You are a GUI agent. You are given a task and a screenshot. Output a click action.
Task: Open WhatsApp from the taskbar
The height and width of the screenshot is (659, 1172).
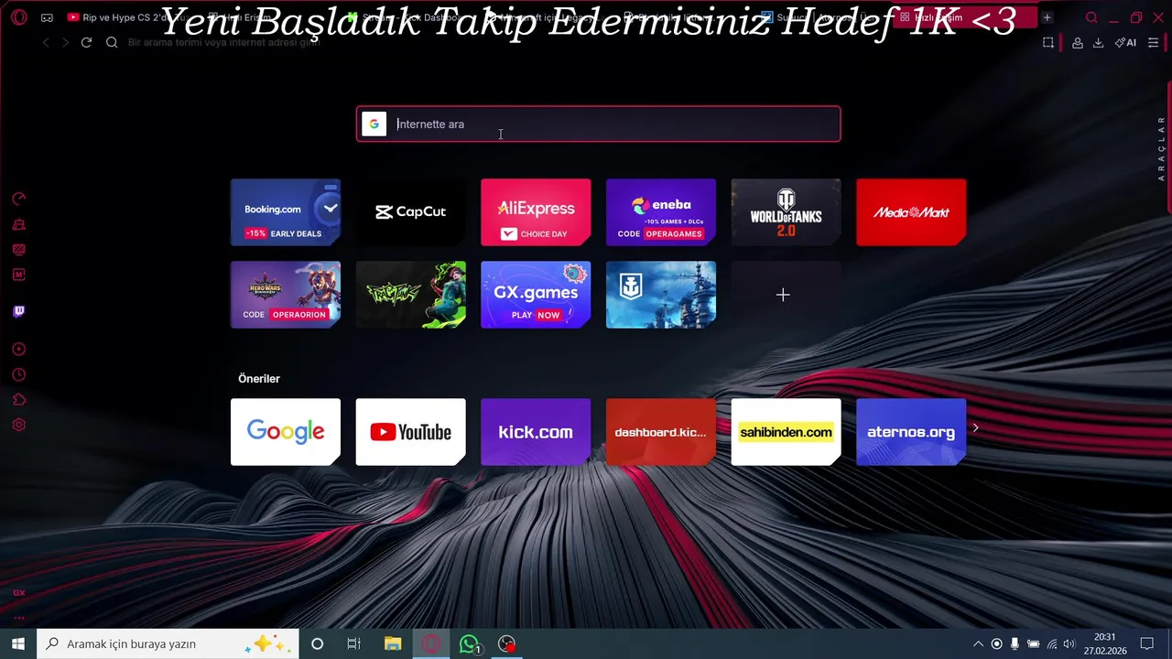pyautogui.click(x=470, y=643)
